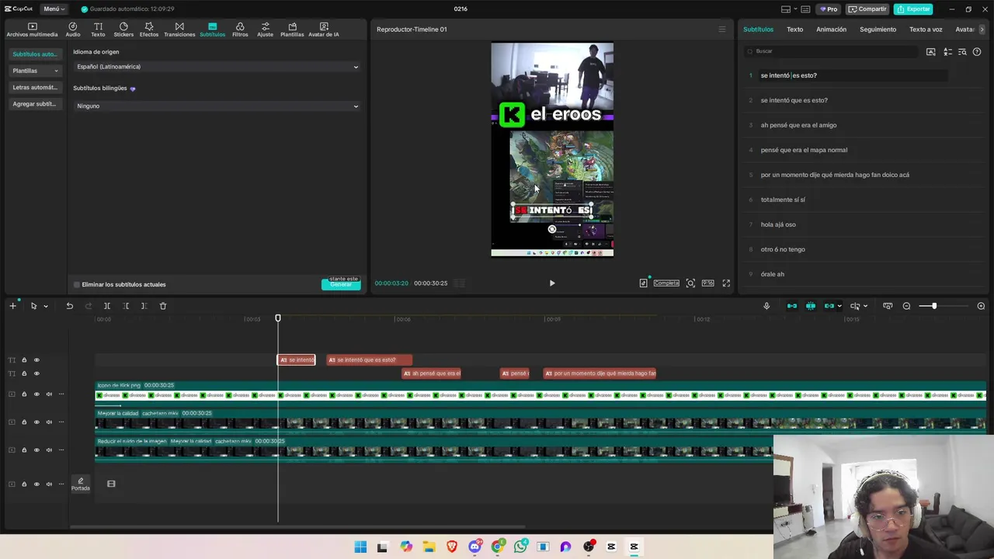Image resolution: width=994 pixels, height=559 pixels.
Task: Toggle auto snapping on the timeline
Action: click(811, 306)
